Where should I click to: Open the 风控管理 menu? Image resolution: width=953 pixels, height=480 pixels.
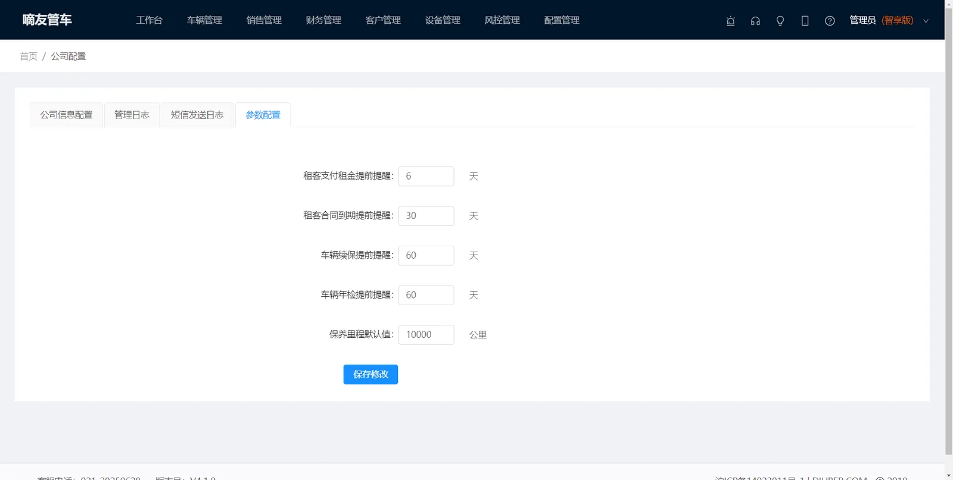click(x=502, y=20)
